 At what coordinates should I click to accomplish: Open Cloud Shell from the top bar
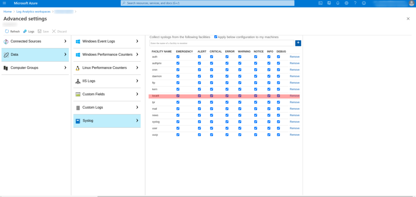320,3
